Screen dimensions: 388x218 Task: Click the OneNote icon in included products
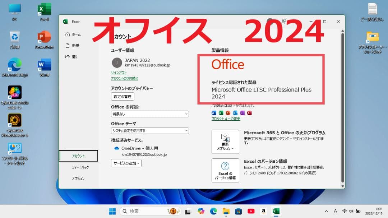(242, 113)
